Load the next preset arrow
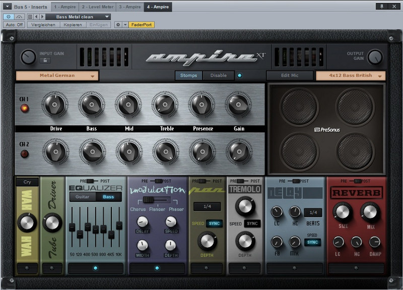The width and height of the screenshot is (403, 290). (x=42, y=17)
